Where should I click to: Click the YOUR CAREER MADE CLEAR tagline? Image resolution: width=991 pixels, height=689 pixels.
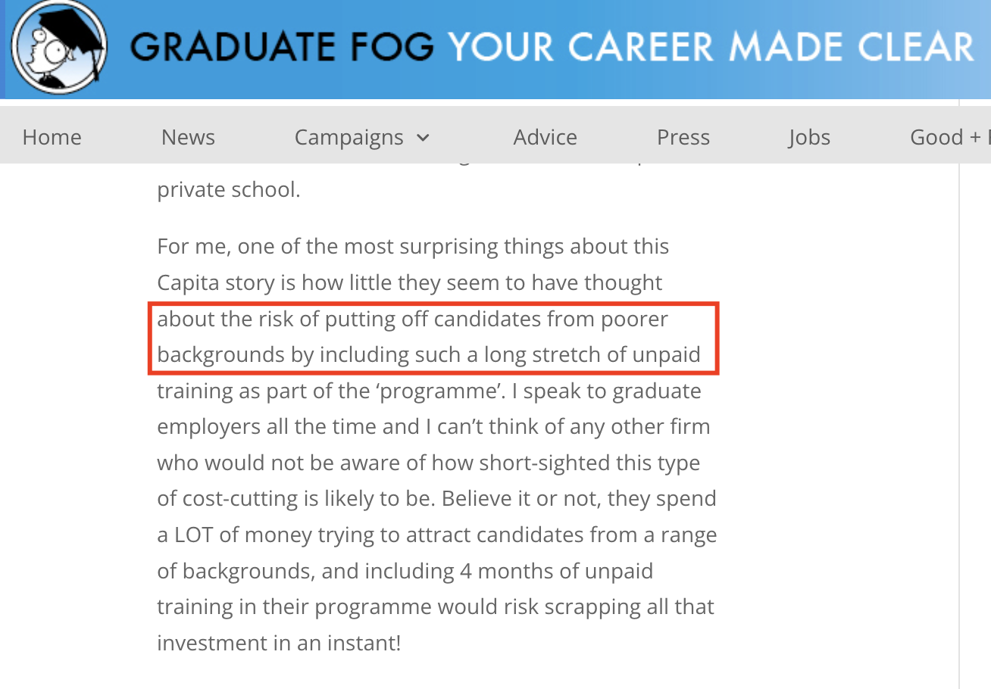[711, 48]
